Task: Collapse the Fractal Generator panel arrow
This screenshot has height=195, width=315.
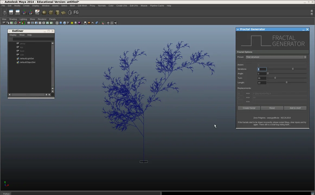Action: pos(238,29)
